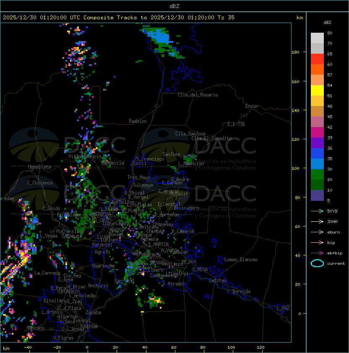Click the 'C_Chilenos' label

[40, 183]
